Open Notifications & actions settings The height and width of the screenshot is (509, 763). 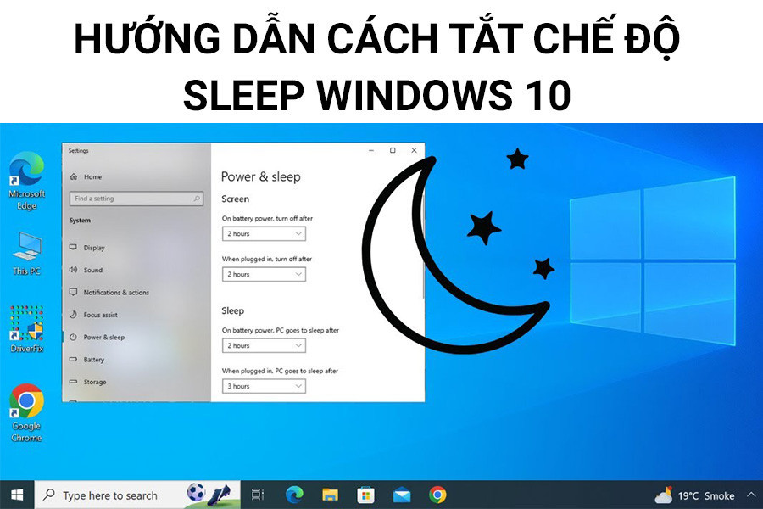(x=136, y=292)
